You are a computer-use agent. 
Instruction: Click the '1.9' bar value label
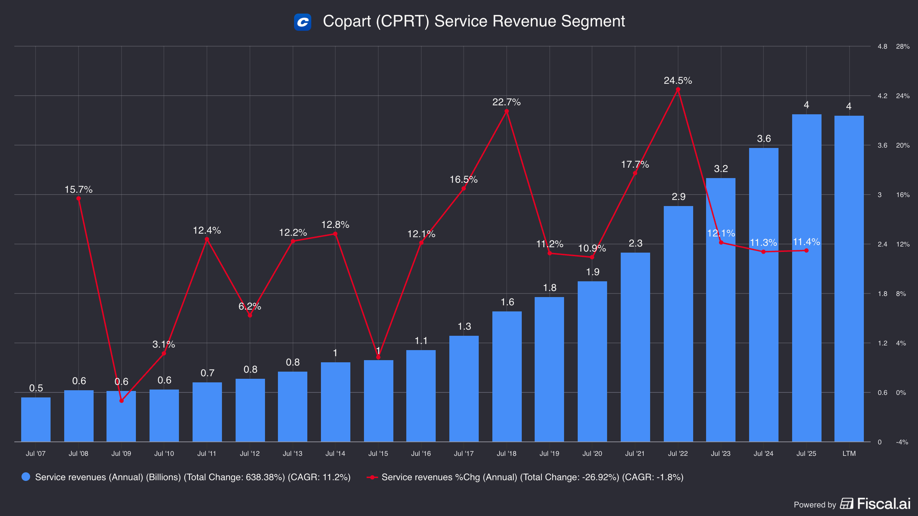[593, 272]
